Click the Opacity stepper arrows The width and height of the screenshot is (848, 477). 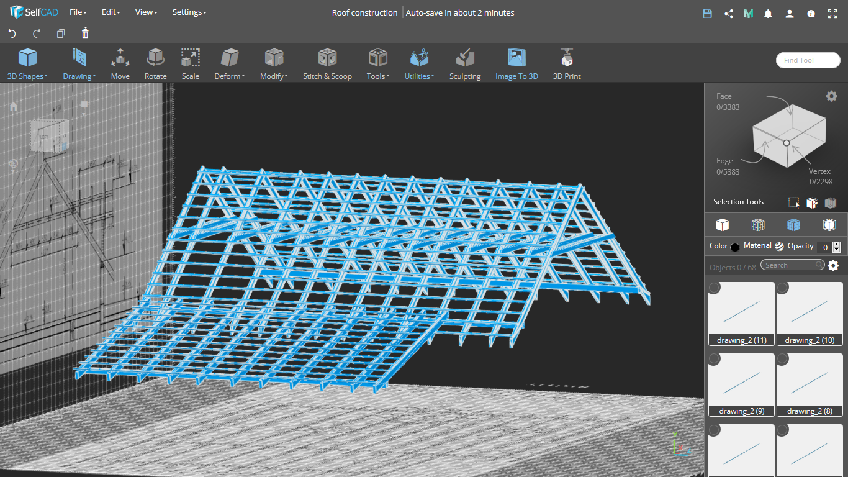837,247
